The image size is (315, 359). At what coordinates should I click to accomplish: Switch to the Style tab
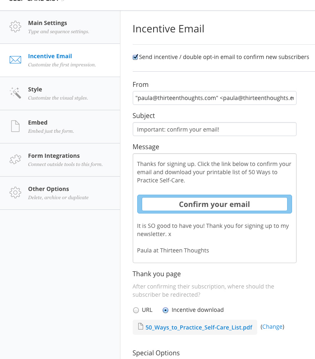[x=35, y=90]
